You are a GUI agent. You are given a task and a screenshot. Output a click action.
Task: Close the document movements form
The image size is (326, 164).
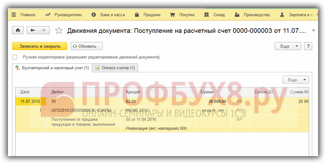pos(314,30)
